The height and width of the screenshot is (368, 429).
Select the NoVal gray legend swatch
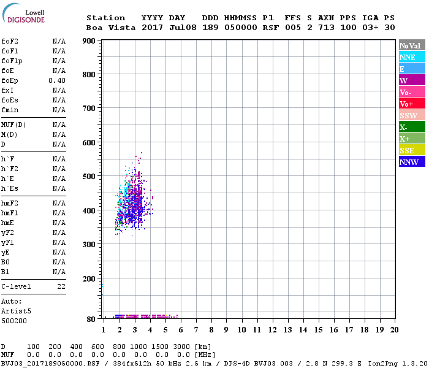pos(411,46)
